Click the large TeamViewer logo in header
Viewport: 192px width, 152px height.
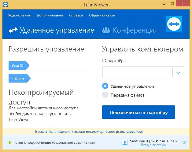(x=174, y=24)
